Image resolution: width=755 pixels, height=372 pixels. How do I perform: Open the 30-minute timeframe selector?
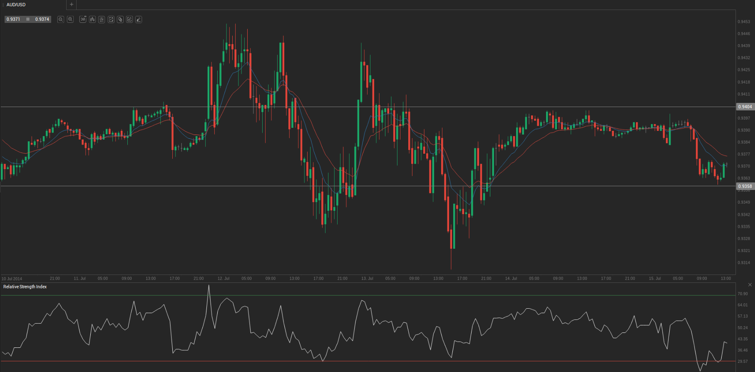(83, 20)
